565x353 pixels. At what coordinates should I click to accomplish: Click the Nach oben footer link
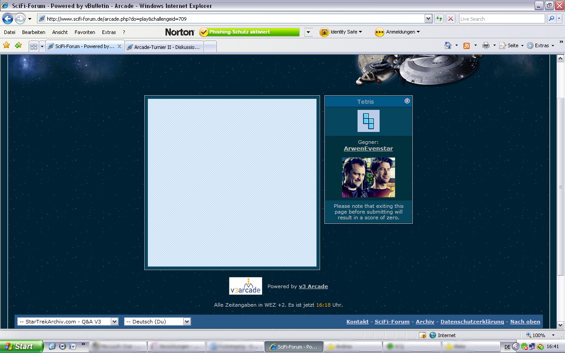tap(525, 322)
